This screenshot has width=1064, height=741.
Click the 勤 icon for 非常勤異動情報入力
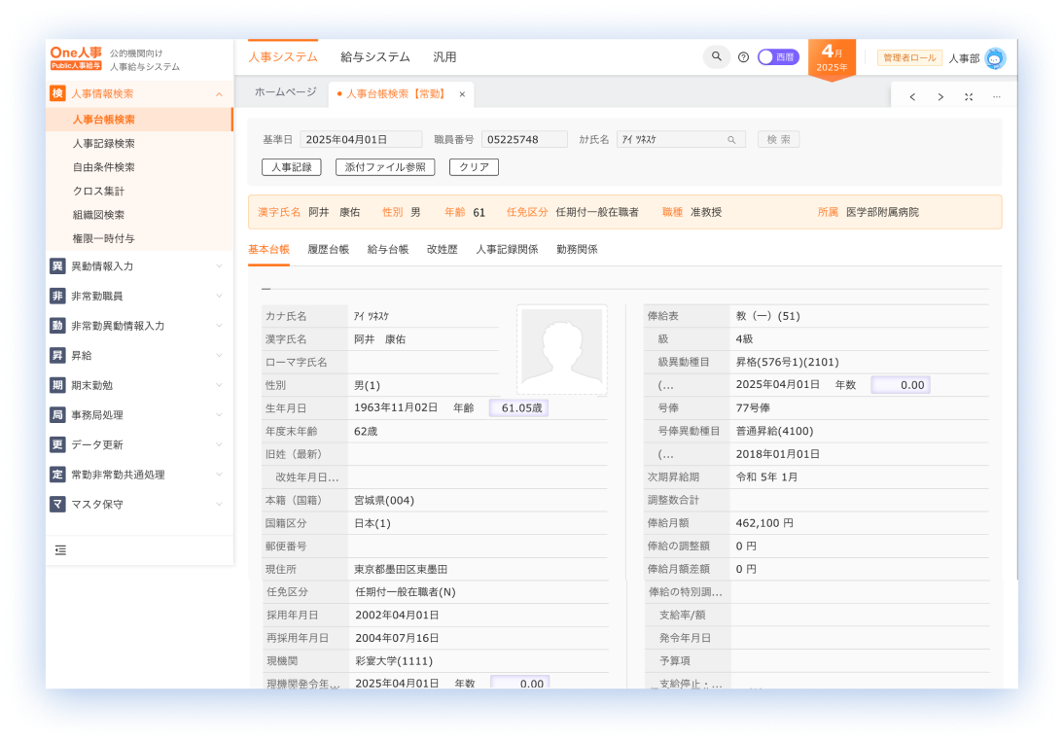pos(57,326)
